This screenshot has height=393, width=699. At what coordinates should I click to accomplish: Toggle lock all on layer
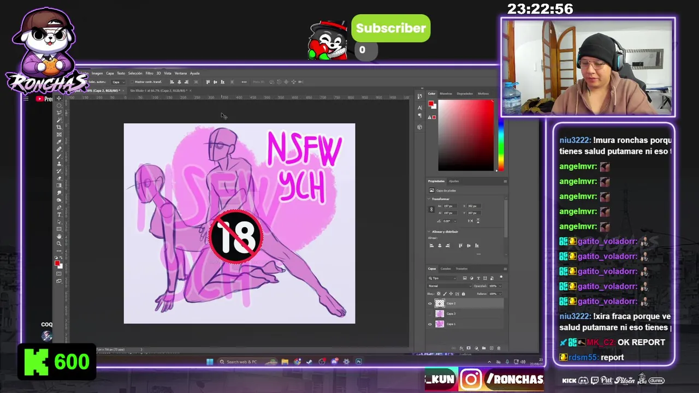coord(463,294)
